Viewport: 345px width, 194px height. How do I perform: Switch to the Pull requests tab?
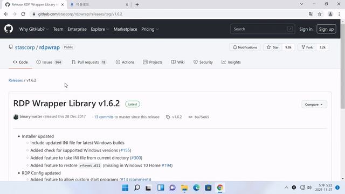(x=89, y=63)
